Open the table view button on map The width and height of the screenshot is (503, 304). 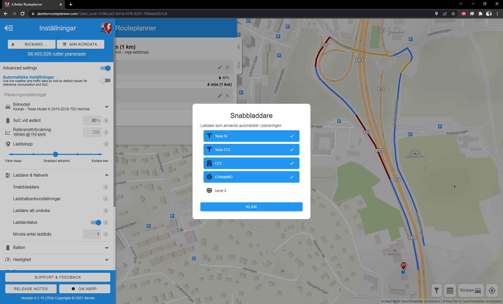point(450,290)
